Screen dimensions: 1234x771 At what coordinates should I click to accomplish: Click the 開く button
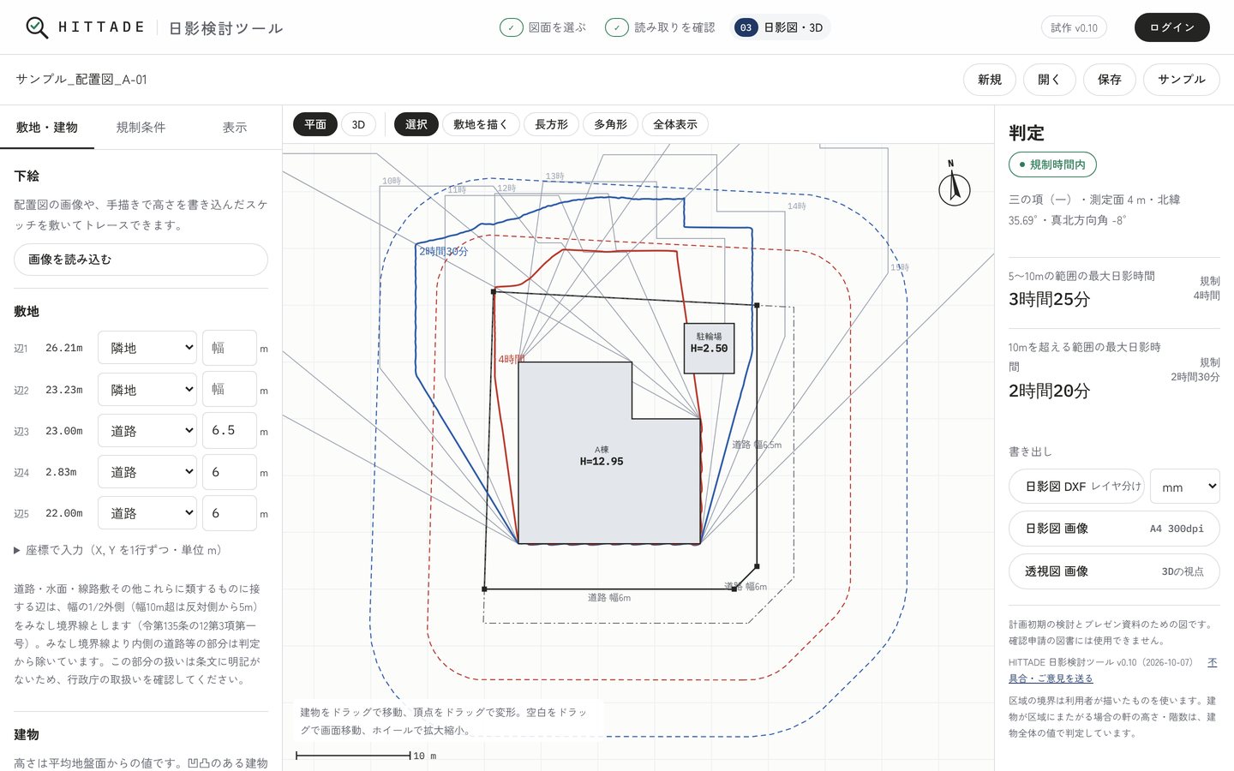coord(1050,80)
